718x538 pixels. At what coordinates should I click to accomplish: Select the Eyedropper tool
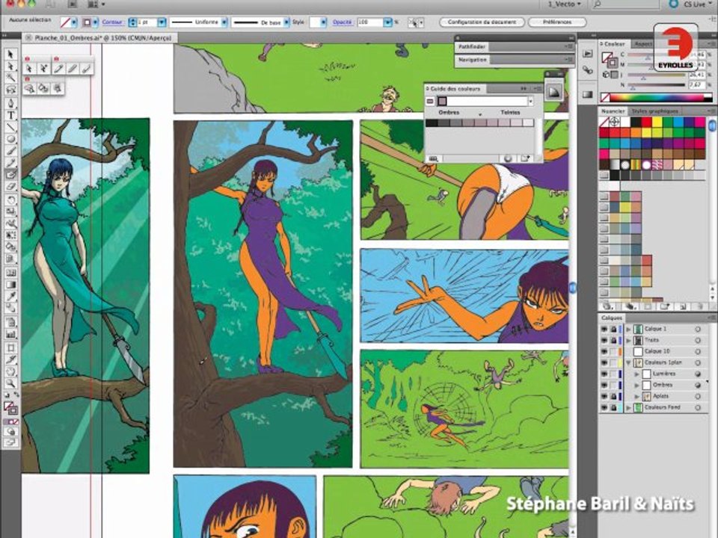coord(10,297)
